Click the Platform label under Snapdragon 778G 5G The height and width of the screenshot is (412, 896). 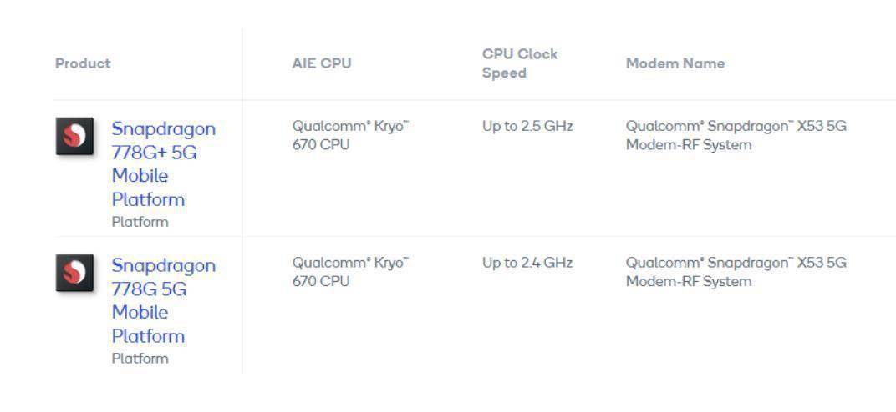click(140, 359)
